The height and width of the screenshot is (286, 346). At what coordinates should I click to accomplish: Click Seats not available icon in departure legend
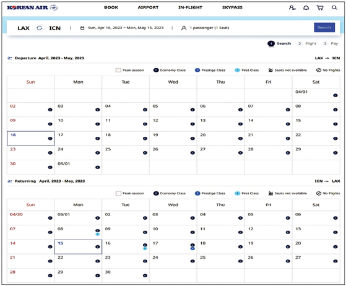coord(270,70)
